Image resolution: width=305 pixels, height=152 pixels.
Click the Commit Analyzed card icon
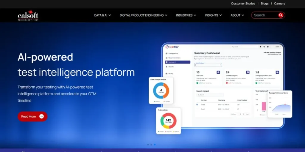tap(248, 72)
